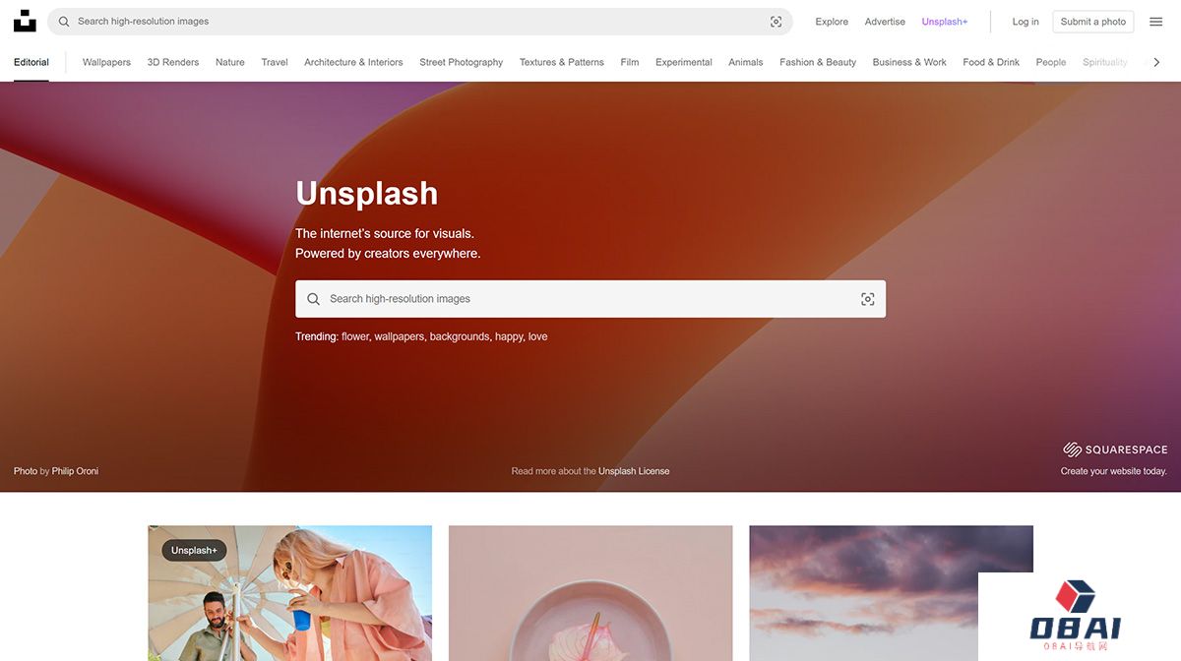Click Log in
Screen dimensions: 1181x661
[1026, 22]
